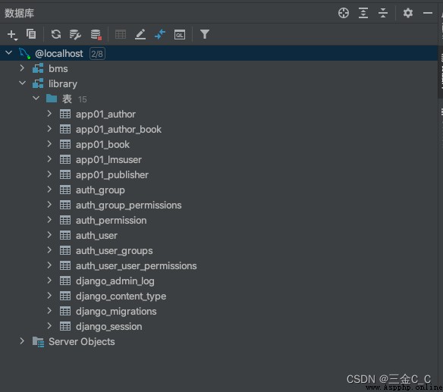Click the New (plus) data source icon
Image resolution: width=443 pixels, height=392 pixels.
coord(12,34)
